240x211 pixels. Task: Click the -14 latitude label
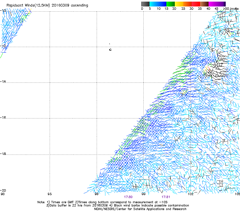(3, 81)
